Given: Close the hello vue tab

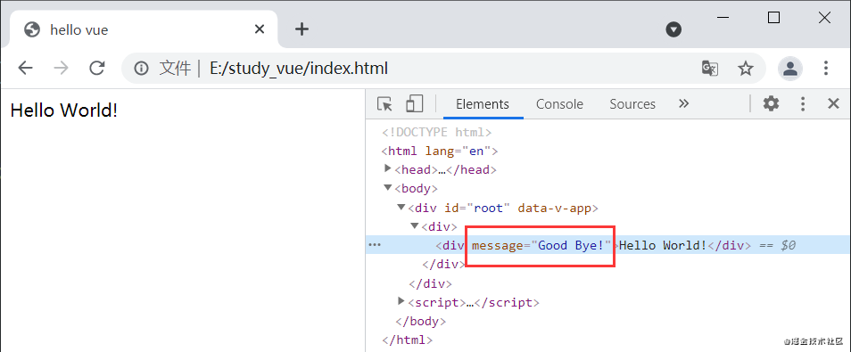Looking at the screenshot, I should coord(260,29).
